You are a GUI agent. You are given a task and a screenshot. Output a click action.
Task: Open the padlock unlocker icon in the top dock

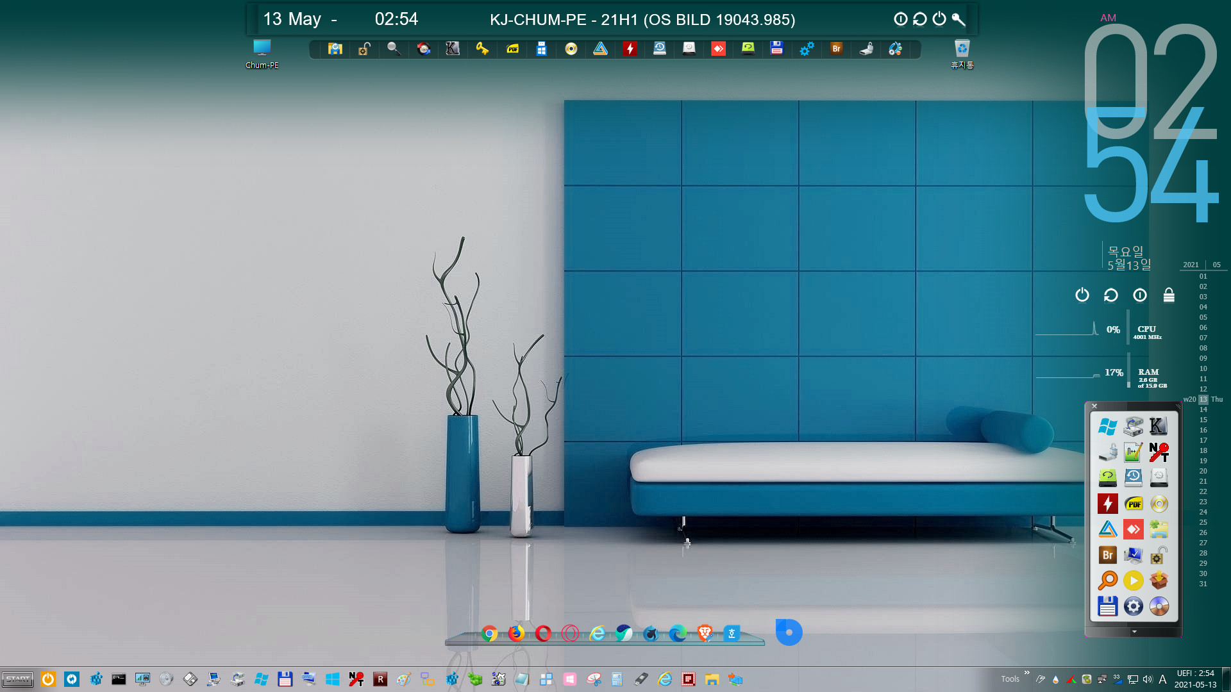364,49
